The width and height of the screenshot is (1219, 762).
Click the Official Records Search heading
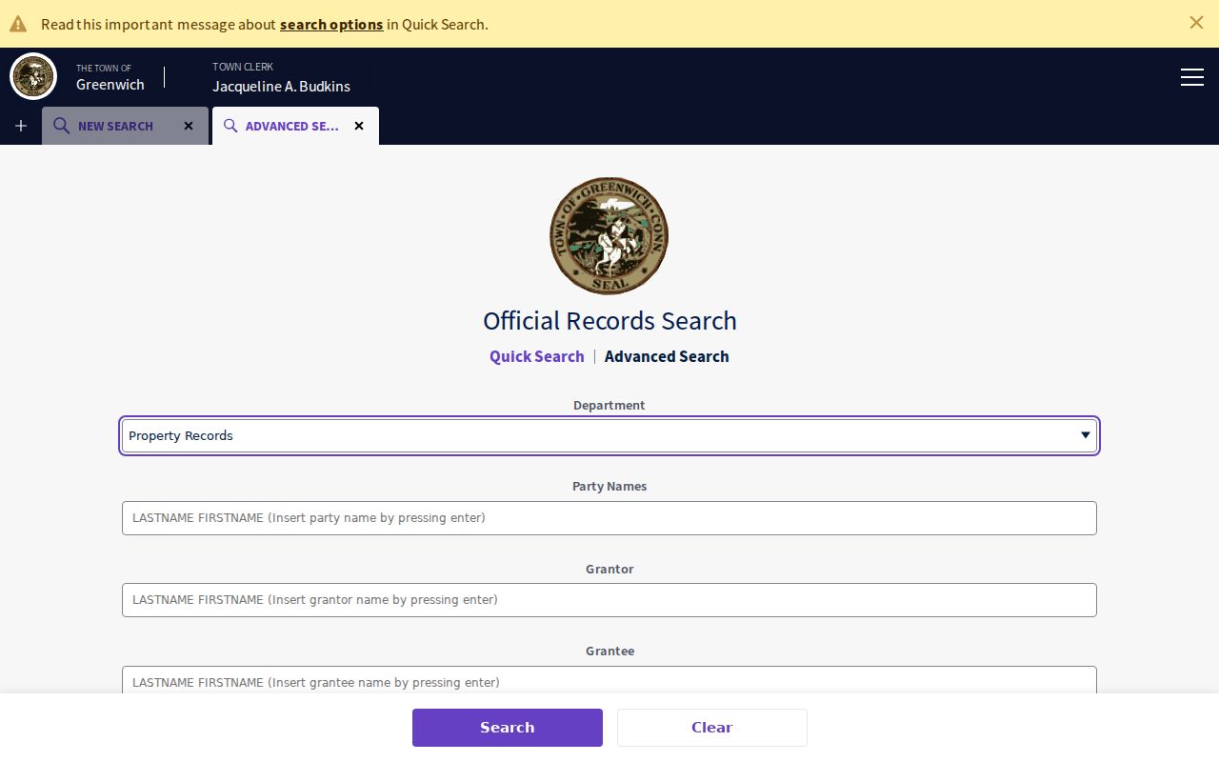(609, 321)
